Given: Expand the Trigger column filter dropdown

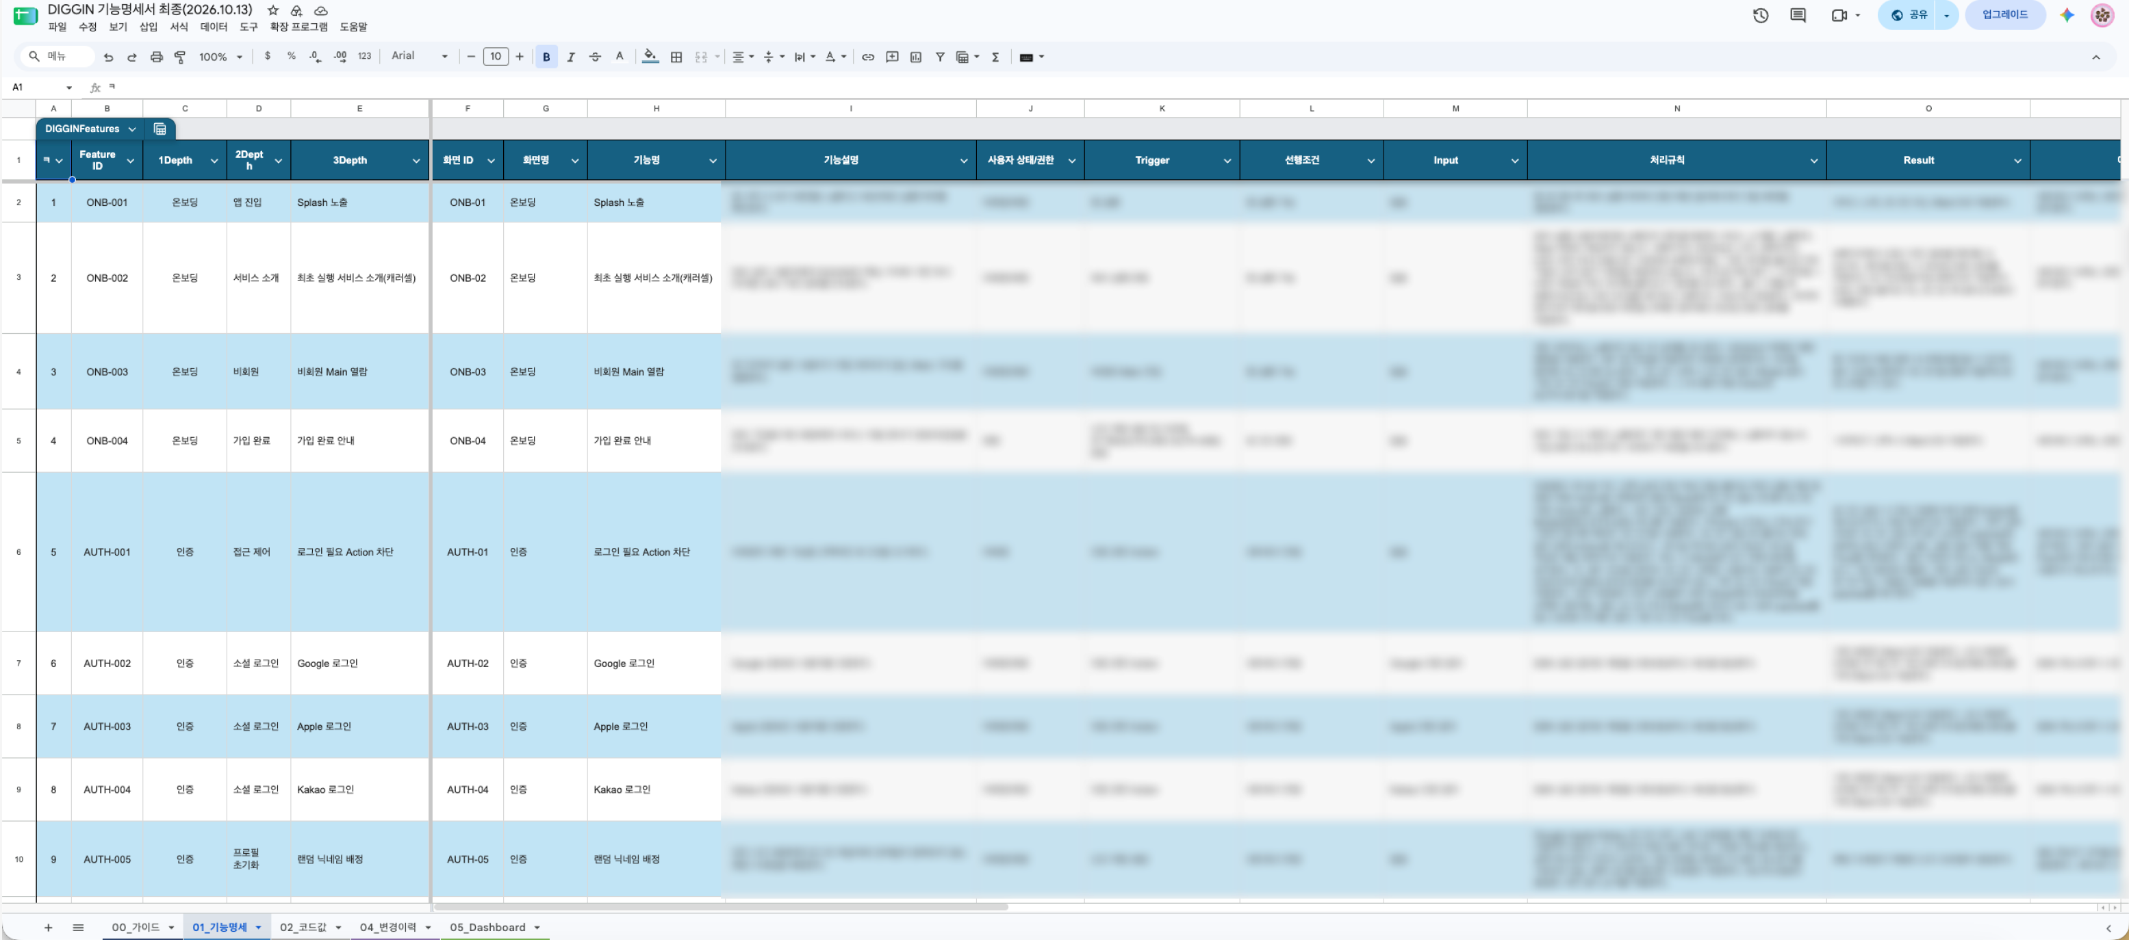Looking at the screenshot, I should 1227,161.
